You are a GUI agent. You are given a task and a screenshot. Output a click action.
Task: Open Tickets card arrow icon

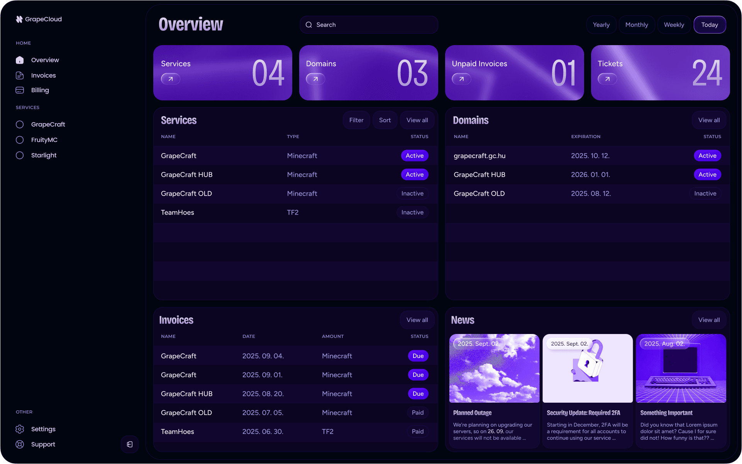(x=607, y=79)
